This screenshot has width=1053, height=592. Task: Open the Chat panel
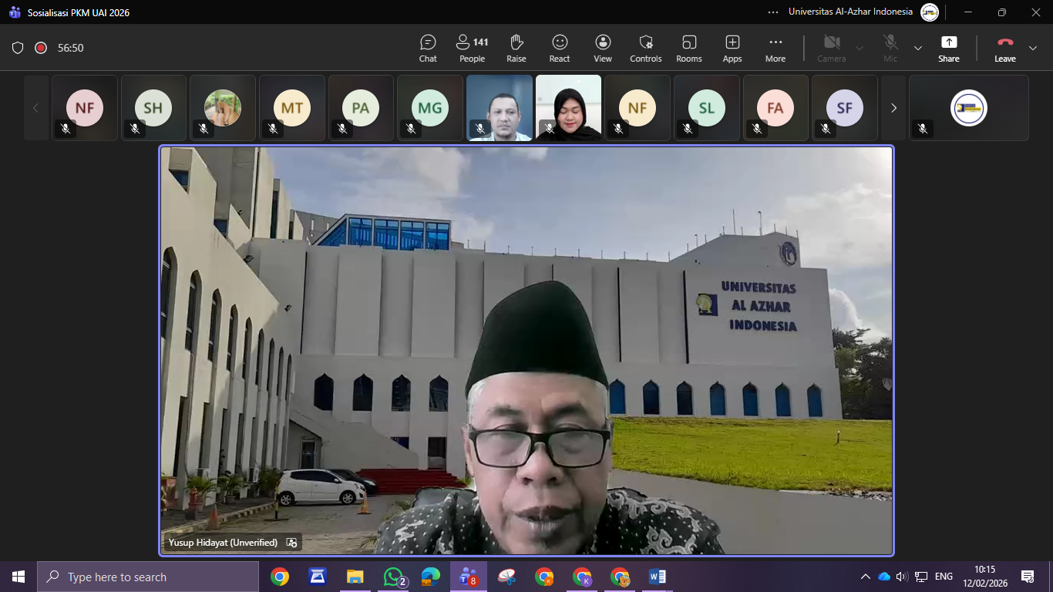(428, 48)
